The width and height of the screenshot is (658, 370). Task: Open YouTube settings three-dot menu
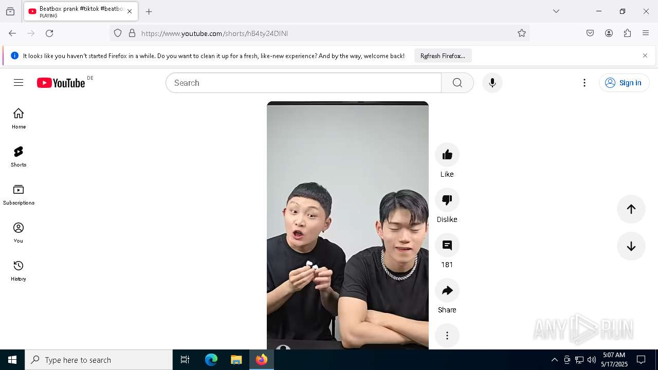tap(584, 83)
